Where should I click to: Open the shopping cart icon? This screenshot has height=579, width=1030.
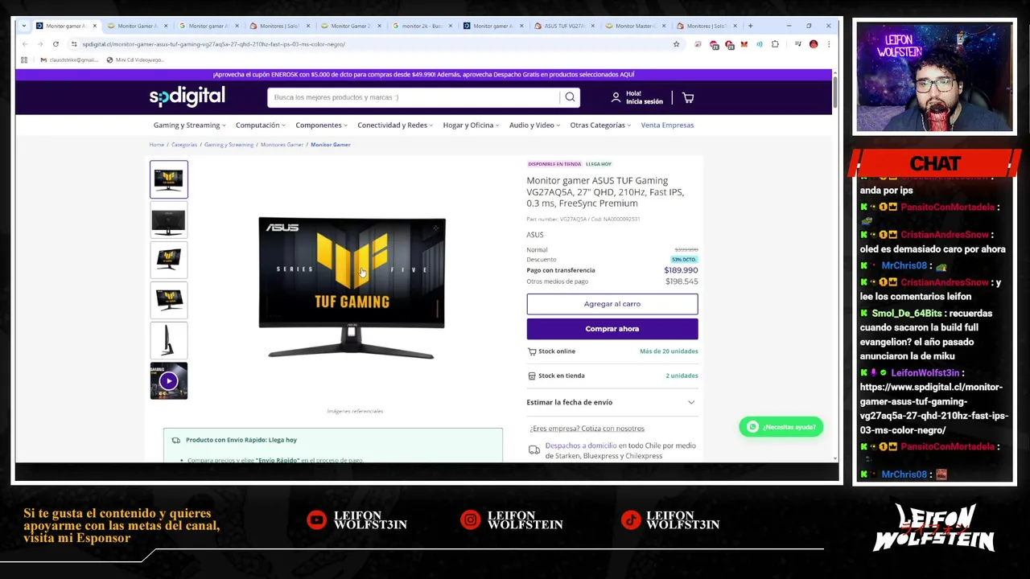[688, 97]
